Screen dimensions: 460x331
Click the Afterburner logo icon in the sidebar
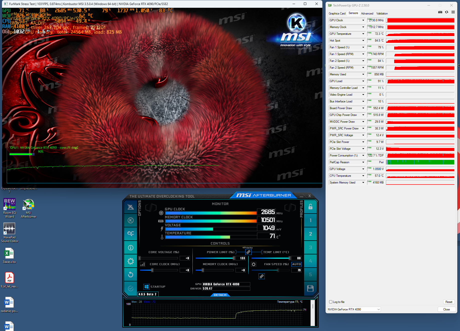coord(131,207)
